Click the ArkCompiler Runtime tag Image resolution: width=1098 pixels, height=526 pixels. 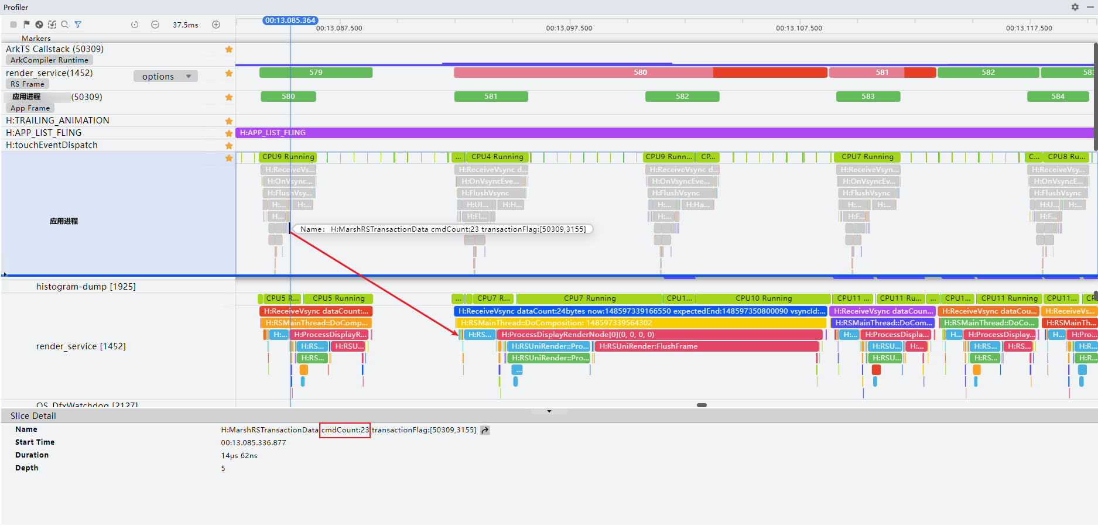pos(49,60)
